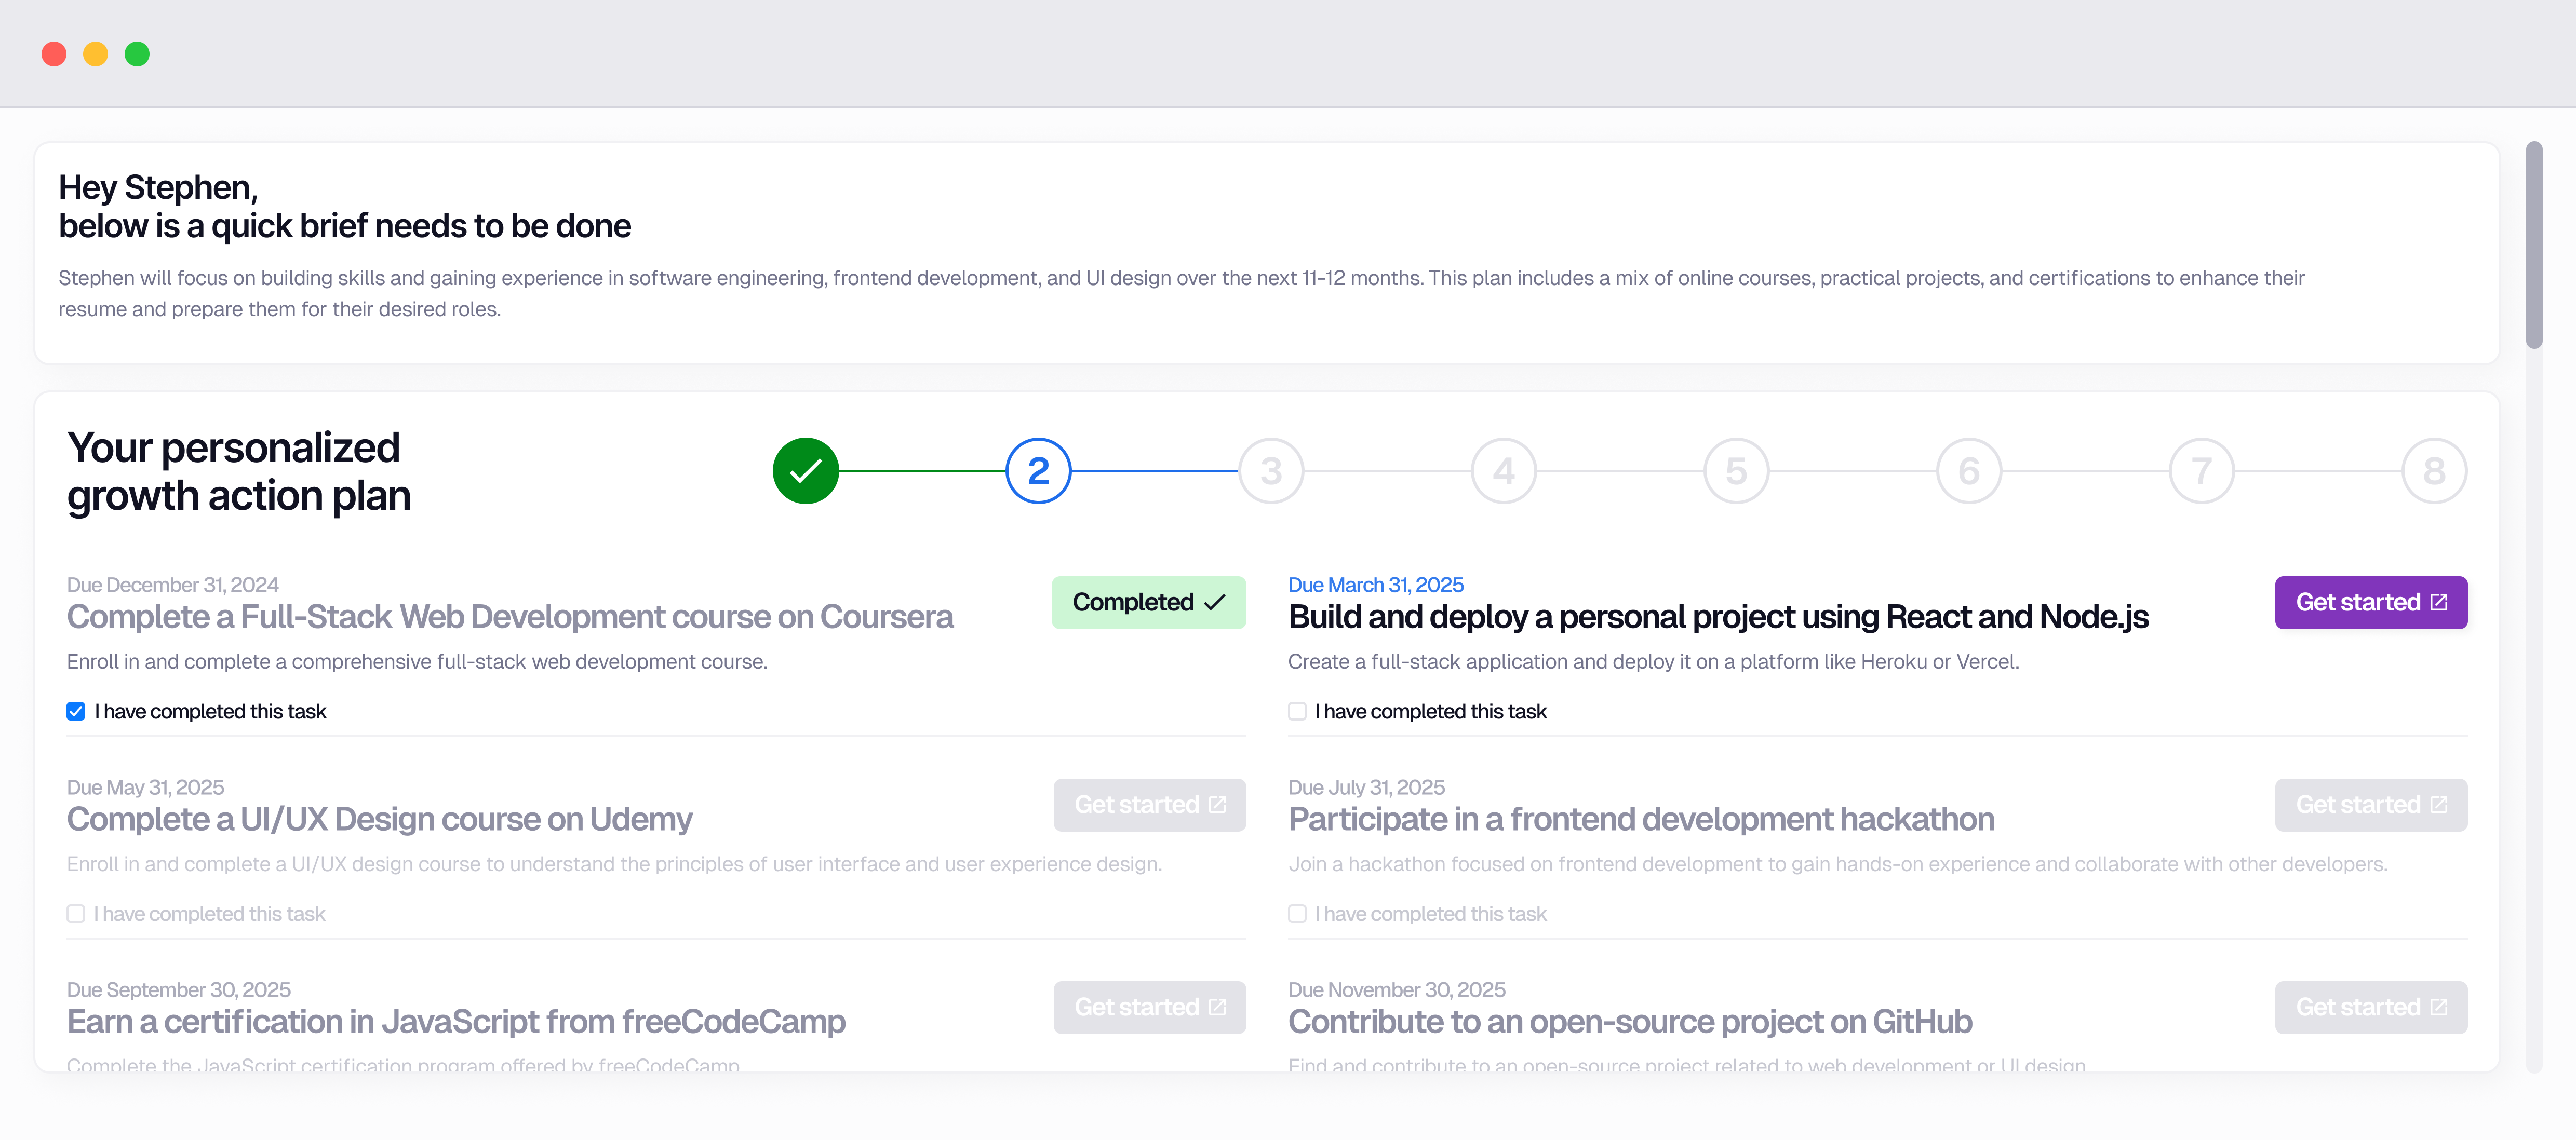This screenshot has height=1140, width=2576.
Task: Click 'Contribute to an open-source project on GitHub' title
Action: pyautogui.click(x=1630, y=1022)
